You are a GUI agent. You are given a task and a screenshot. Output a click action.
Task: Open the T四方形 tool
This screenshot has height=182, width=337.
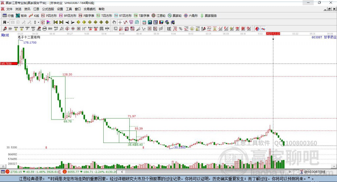pos(104,16)
